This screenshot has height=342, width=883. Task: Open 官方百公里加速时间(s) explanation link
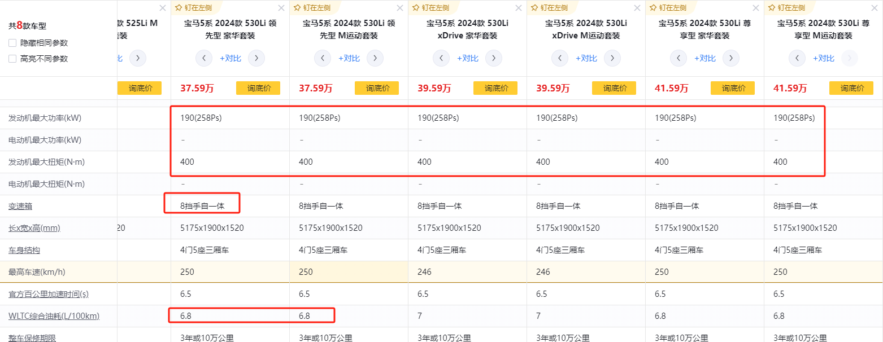[49, 294]
